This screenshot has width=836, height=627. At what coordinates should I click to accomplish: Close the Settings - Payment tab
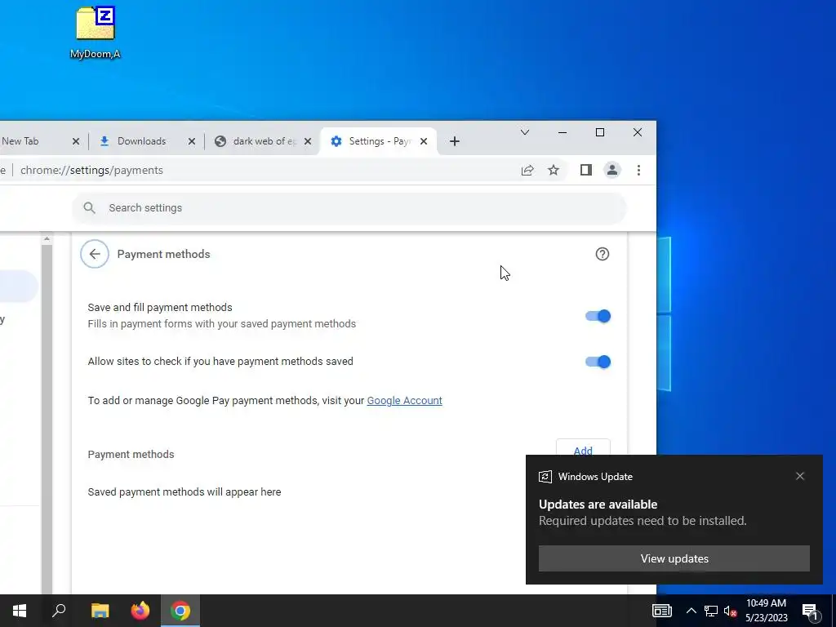coord(424,141)
